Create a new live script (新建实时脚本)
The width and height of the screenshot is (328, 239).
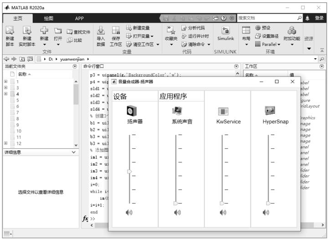point(27,36)
